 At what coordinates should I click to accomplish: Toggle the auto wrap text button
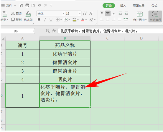(155, 16)
